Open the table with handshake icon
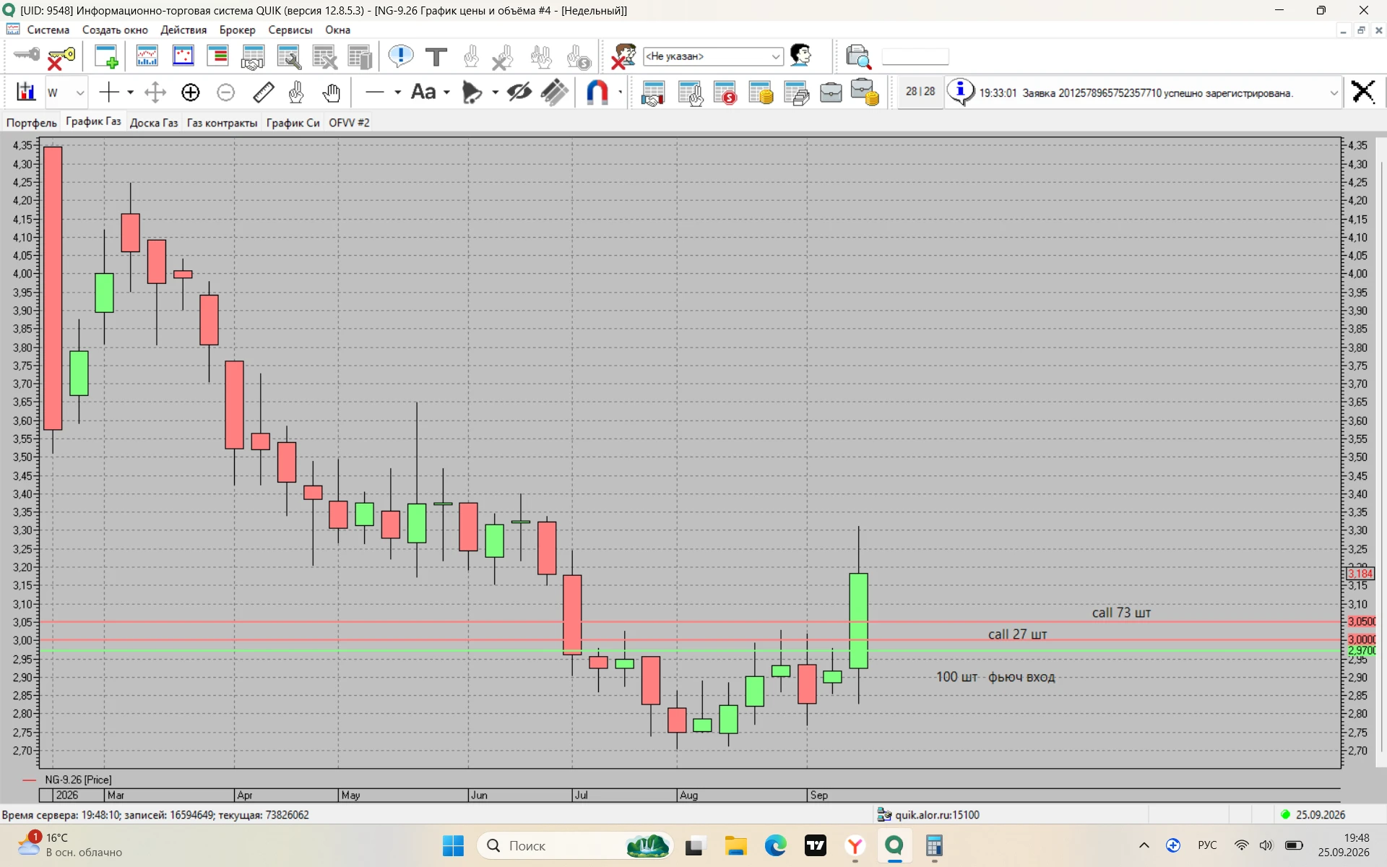 coord(253,57)
